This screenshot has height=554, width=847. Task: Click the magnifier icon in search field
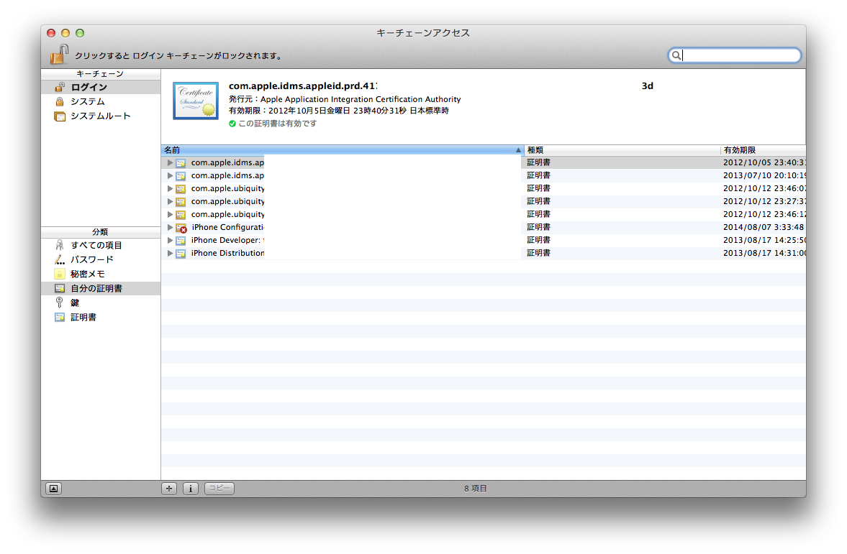(x=676, y=55)
